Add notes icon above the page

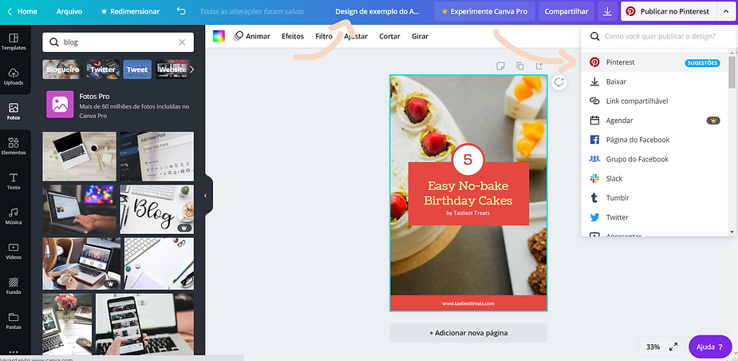coord(501,66)
